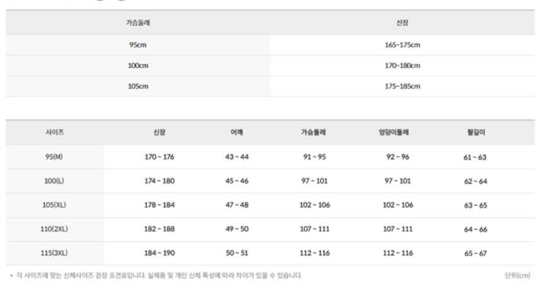Select the 105(XL) size row label
The height and width of the screenshot is (302, 542).
54,205
